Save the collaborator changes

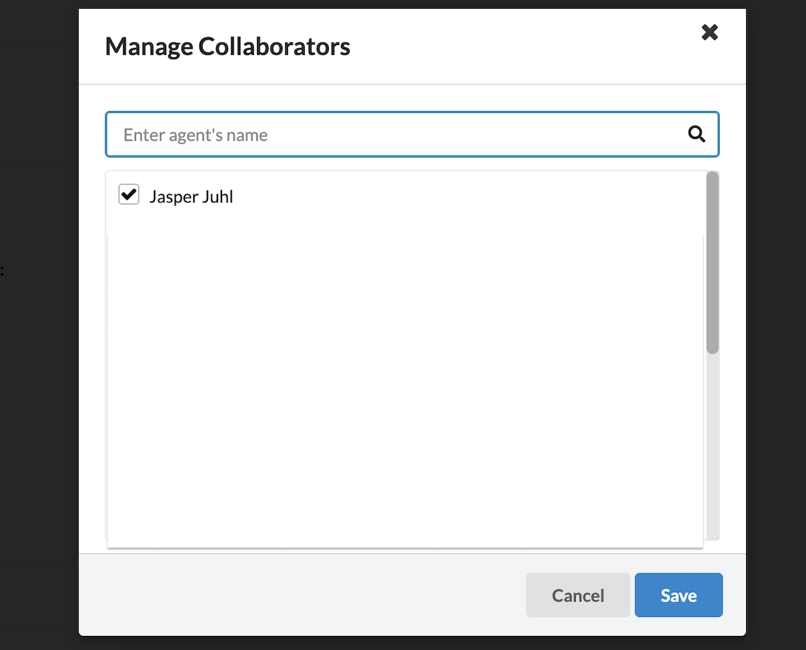tap(678, 595)
